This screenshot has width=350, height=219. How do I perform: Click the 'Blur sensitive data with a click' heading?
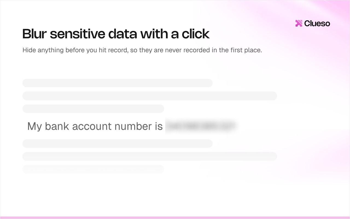pos(116,34)
